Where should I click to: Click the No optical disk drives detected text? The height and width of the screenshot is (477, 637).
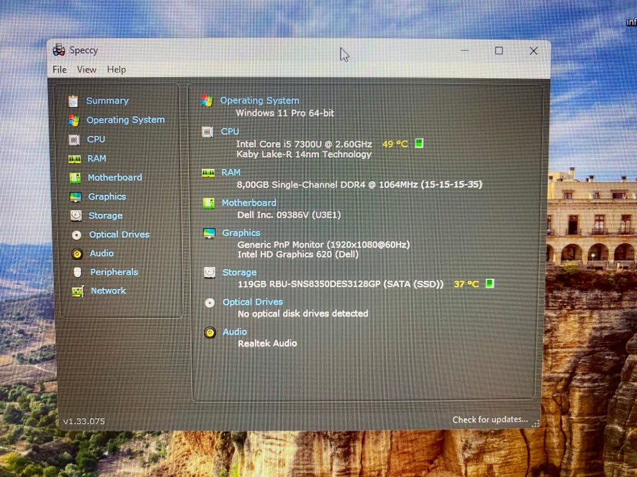pyautogui.click(x=303, y=313)
